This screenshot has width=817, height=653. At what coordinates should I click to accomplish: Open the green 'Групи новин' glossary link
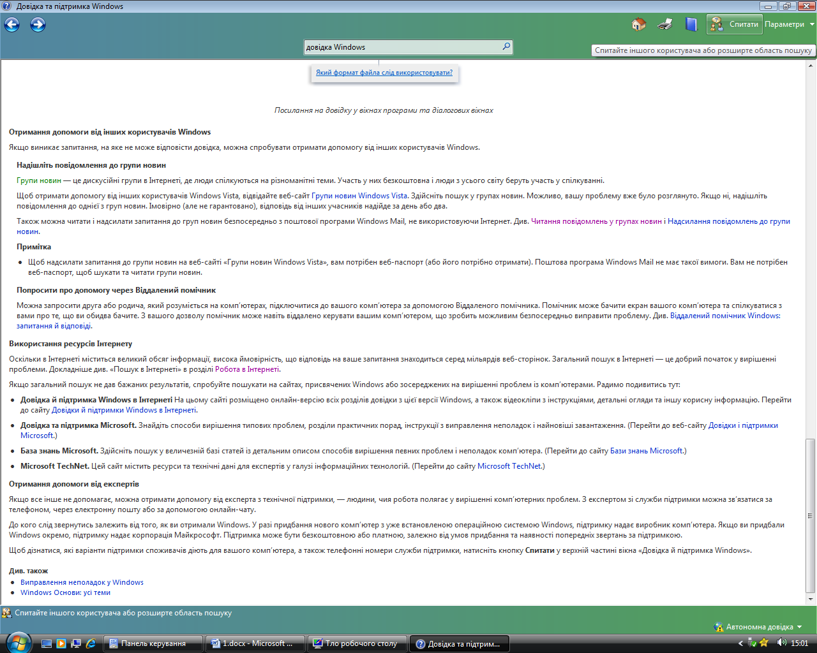tap(39, 180)
